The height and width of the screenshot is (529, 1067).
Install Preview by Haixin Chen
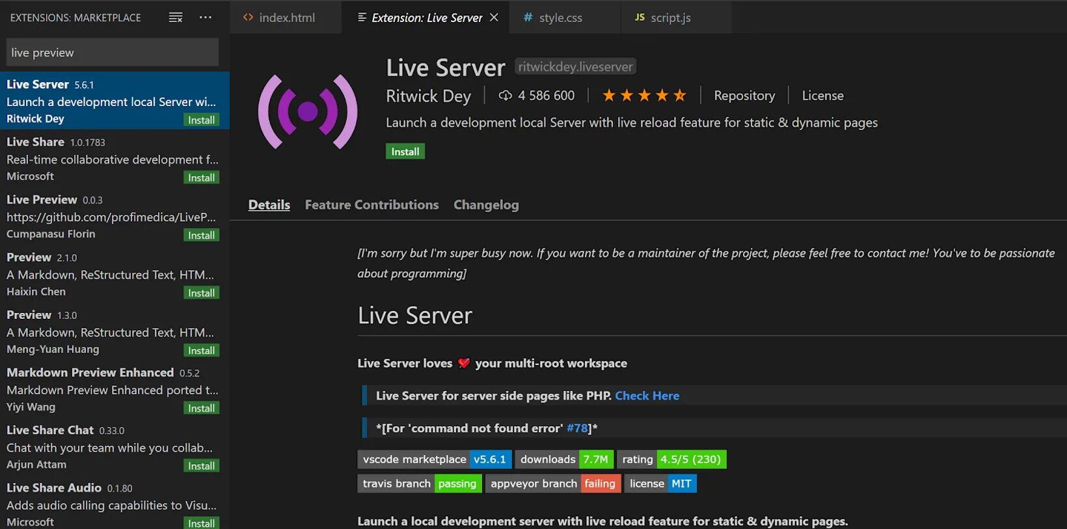pyautogui.click(x=201, y=293)
